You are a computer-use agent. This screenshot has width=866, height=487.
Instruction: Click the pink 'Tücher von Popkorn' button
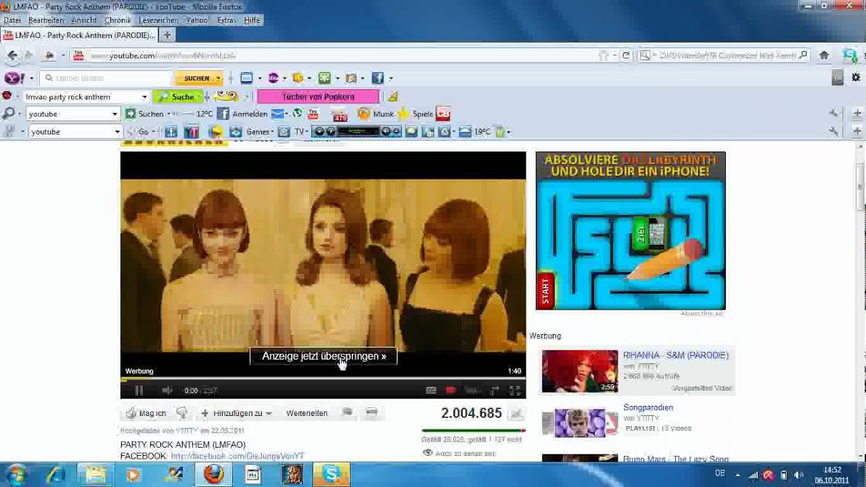click(x=318, y=97)
